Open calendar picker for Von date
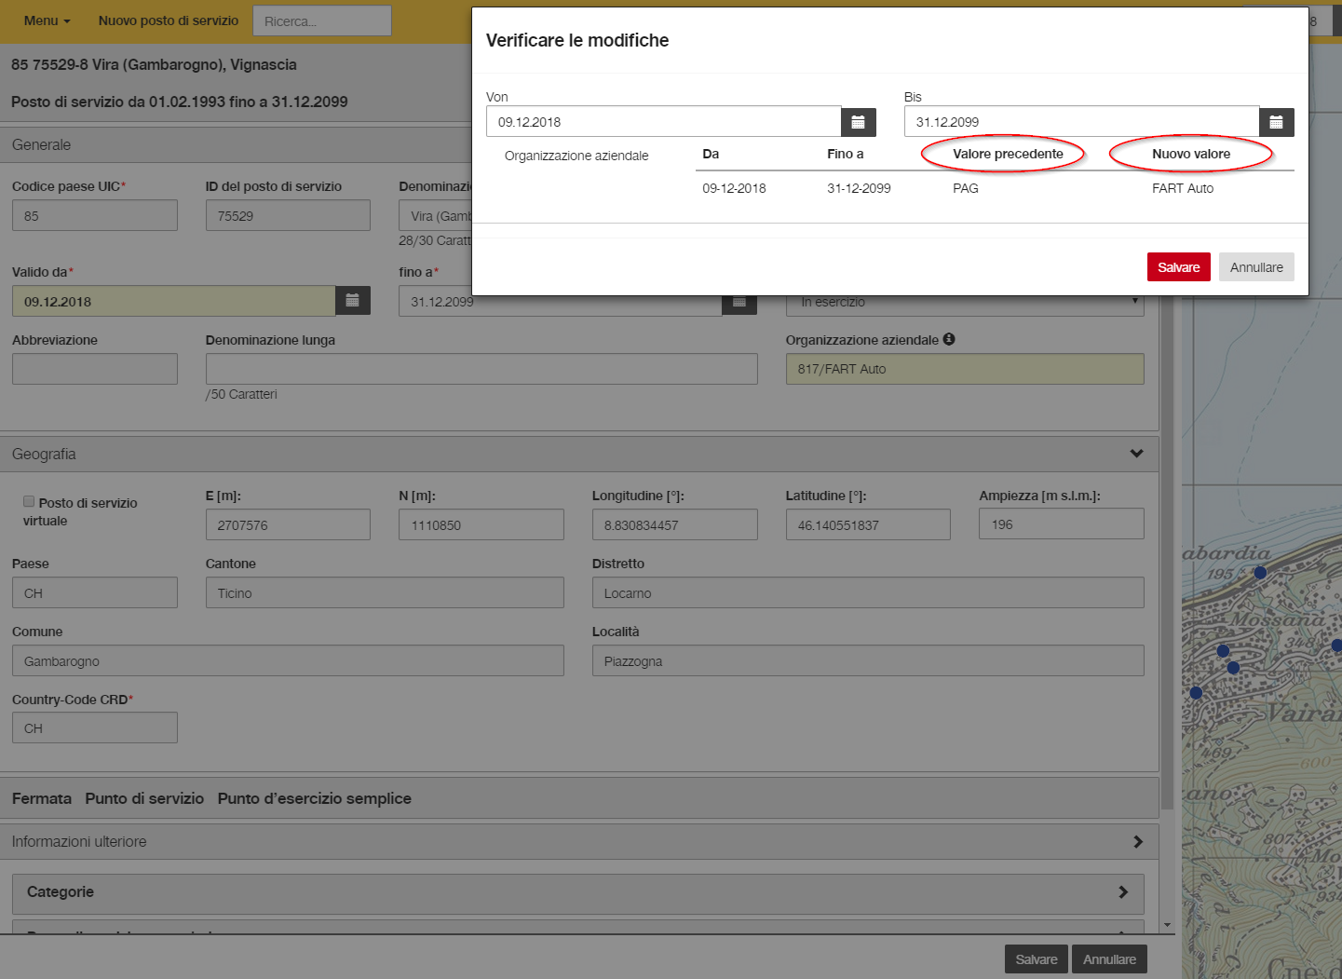 point(858,122)
